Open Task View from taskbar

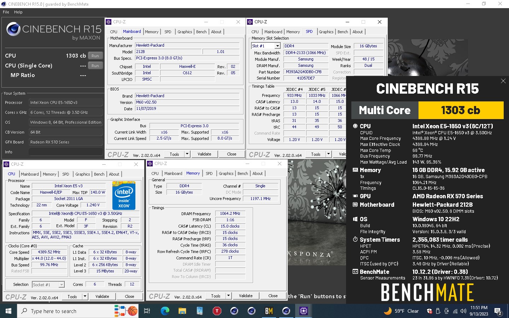point(147,311)
